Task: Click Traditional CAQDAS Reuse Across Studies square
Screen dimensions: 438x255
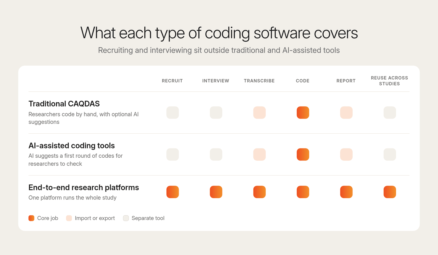Action: (390, 112)
